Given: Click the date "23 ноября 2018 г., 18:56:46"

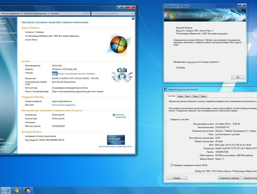Looking at the screenshot, I should pyautogui.click(x=227, y=124).
